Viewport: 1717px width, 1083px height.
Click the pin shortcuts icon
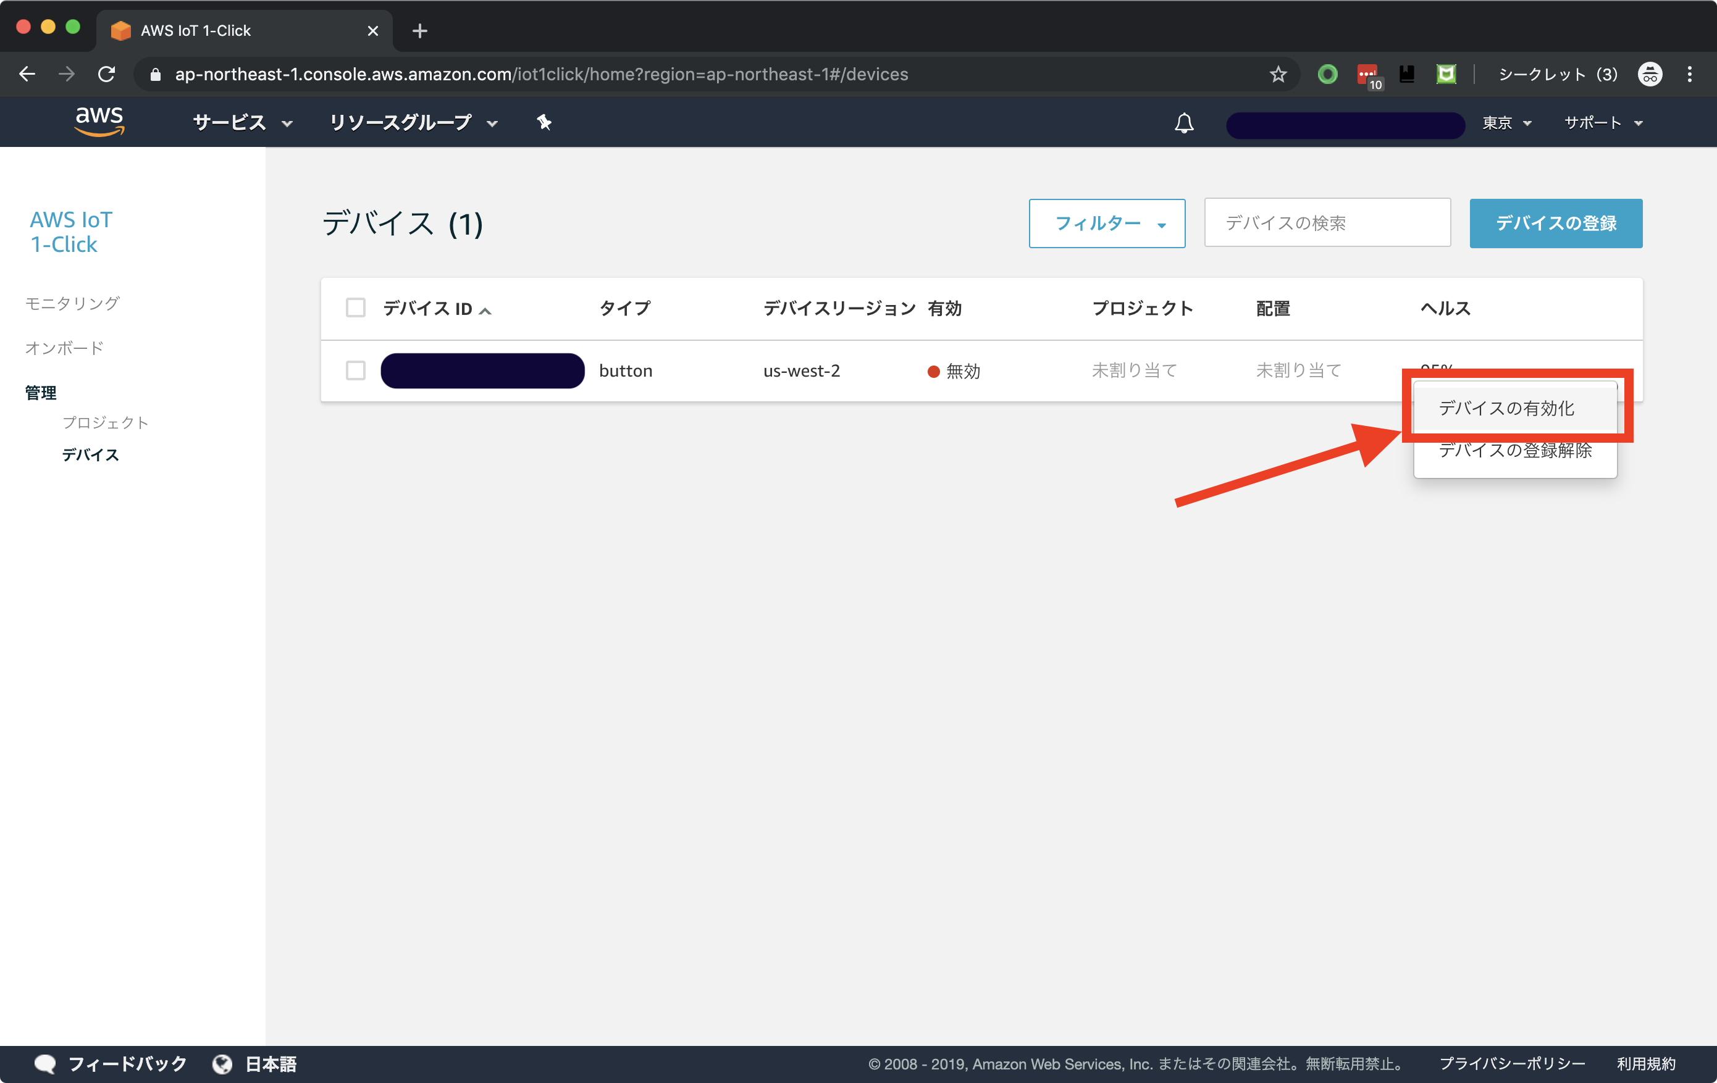544,123
